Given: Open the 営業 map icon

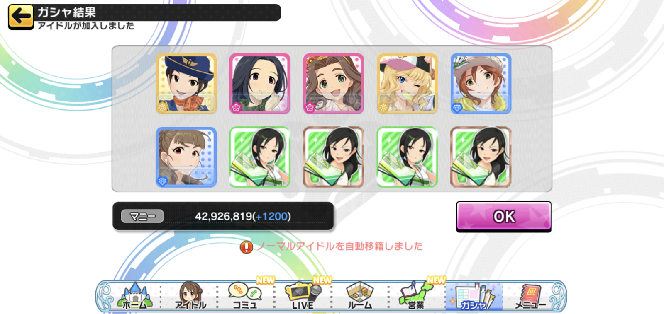Looking at the screenshot, I should pyautogui.click(x=415, y=296).
